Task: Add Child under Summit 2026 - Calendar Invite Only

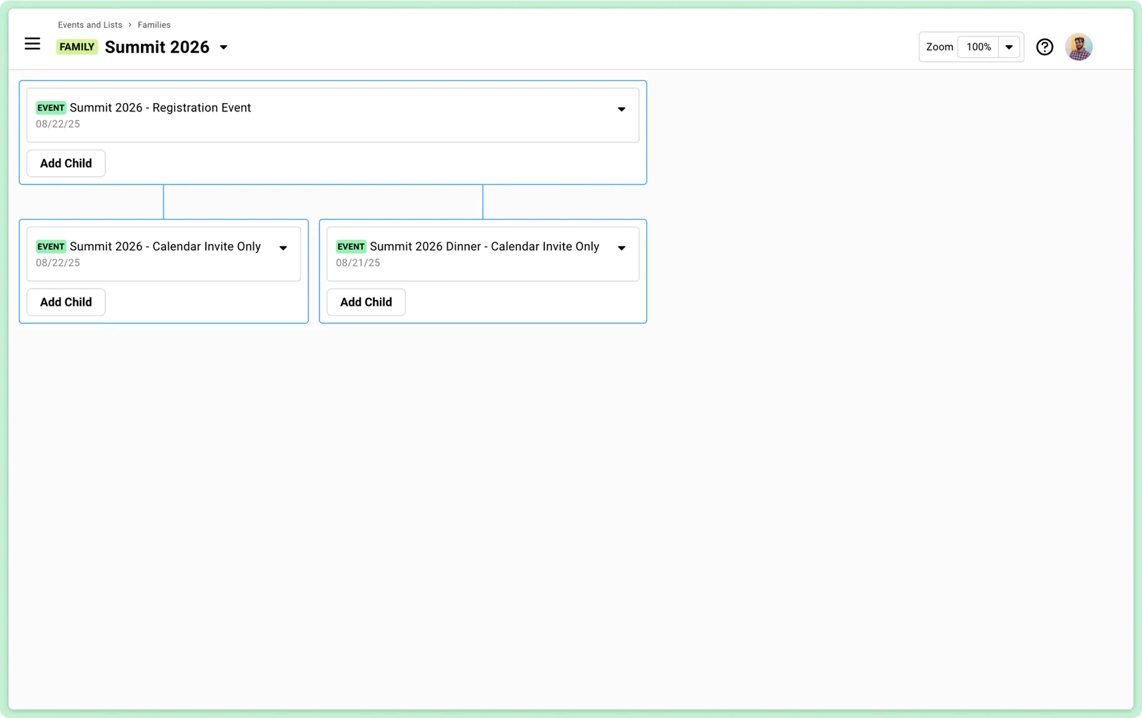Action: click(66, 302)
